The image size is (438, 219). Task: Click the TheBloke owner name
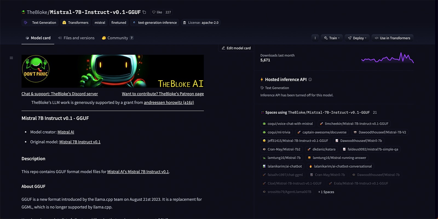pos(37,12)
